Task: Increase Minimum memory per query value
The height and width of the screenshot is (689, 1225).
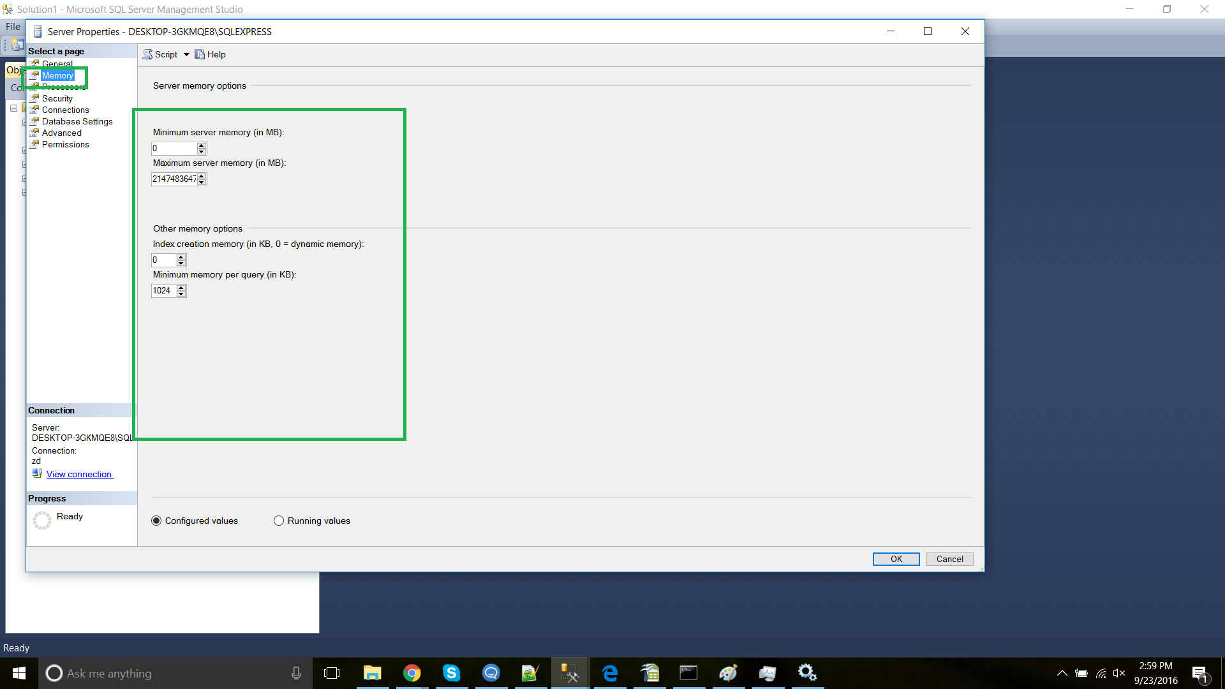Action: (x=181, y=288)
